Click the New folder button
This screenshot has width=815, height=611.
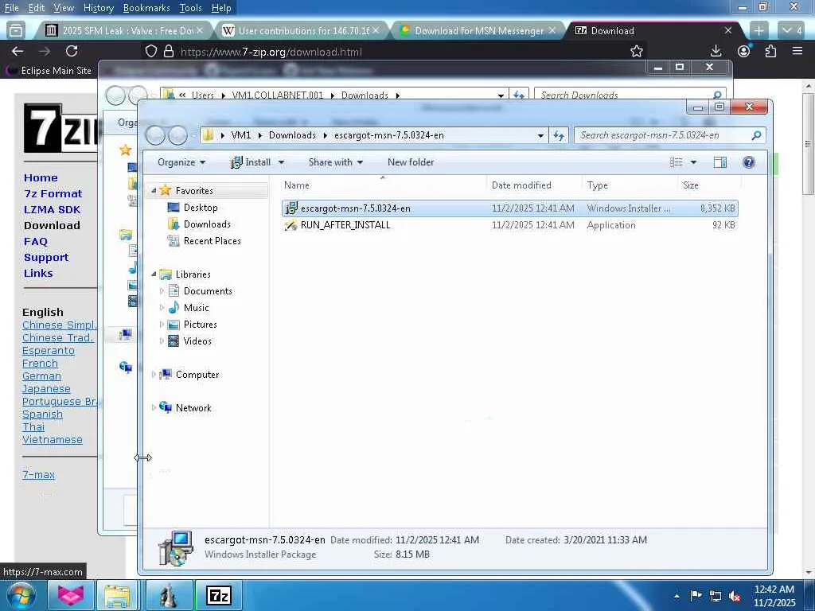tap(411, 162)
